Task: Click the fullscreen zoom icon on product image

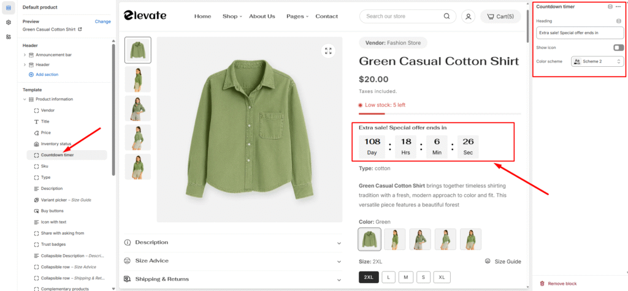Action: click(329, 51)
